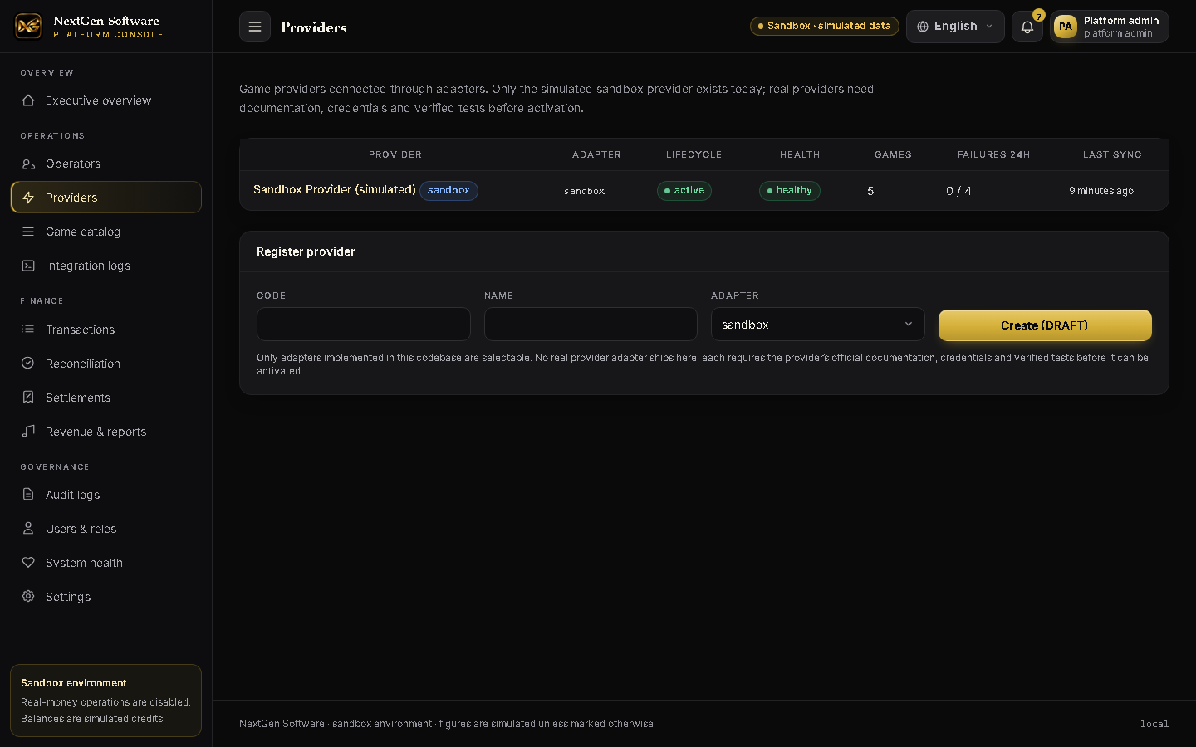This screenshot has width=1196, height=747.
Task: Open the English language dropdown
Action: [955, 27]
